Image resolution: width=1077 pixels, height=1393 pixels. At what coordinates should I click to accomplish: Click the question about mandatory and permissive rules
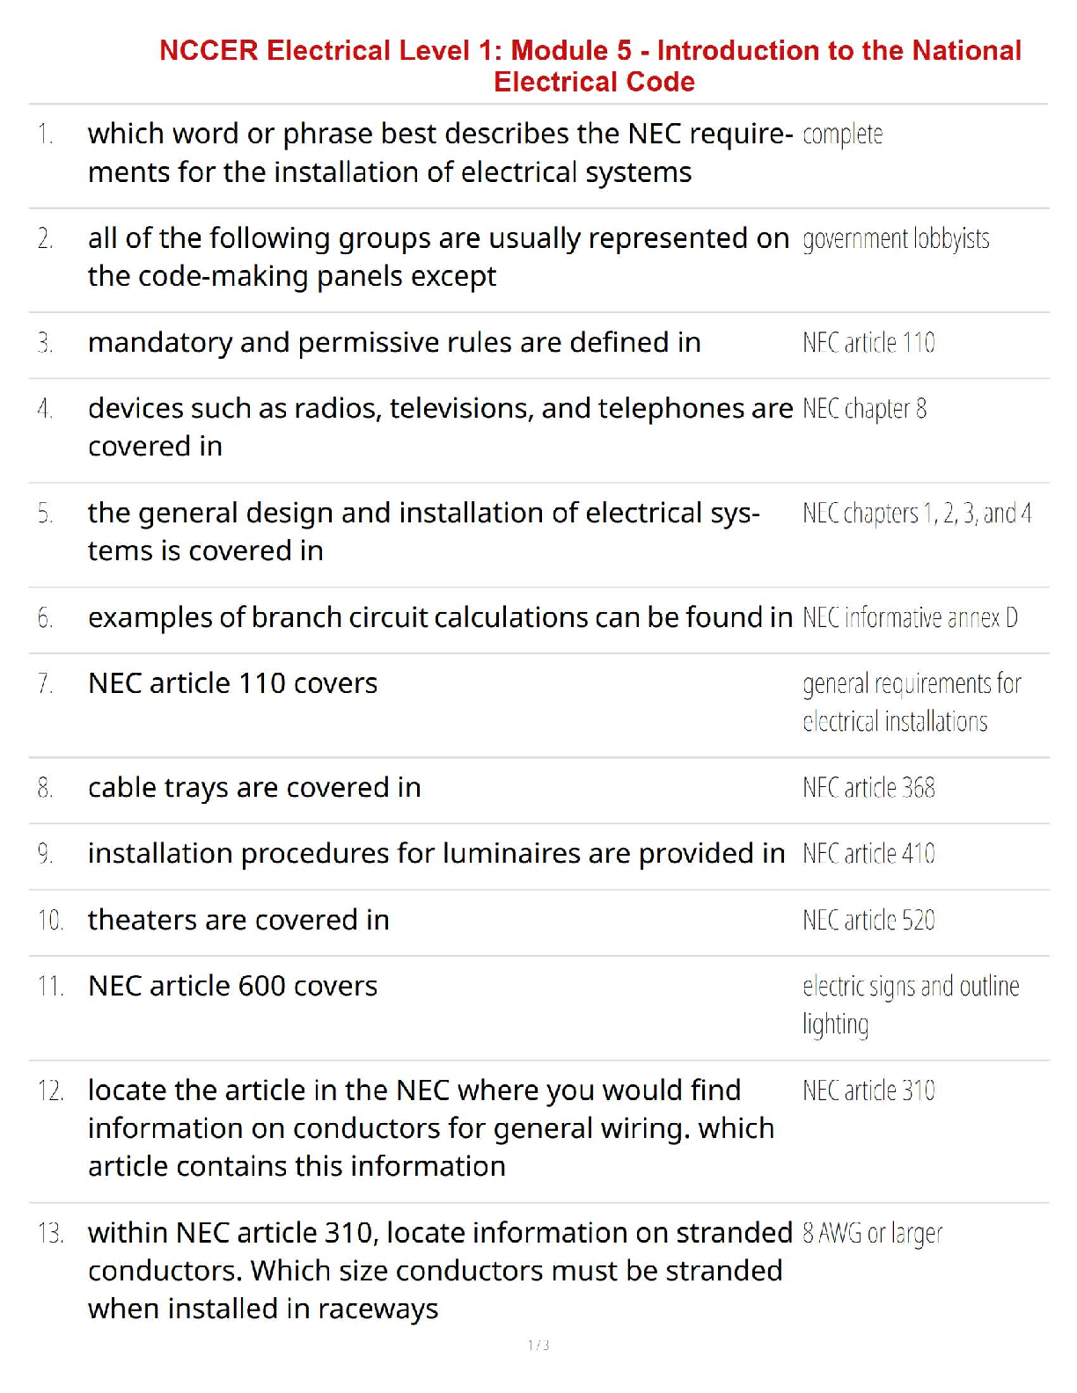pyautogui.click(x=394, y=343)
